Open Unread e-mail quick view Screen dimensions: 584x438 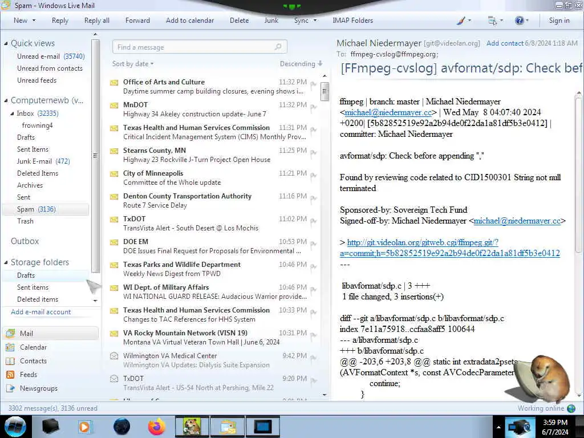coord(51,56)
